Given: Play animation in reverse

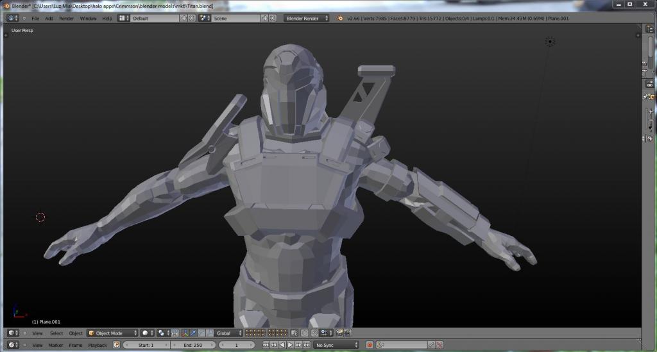Looking at the screenshot, I should pos(282,345).
